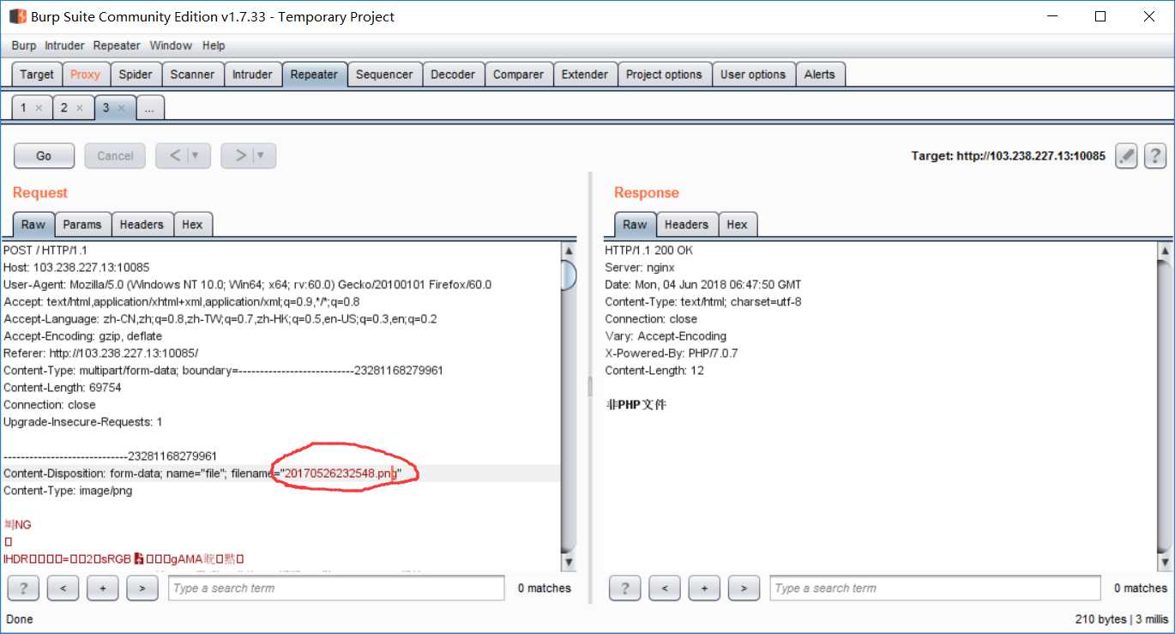
Task: Switch to the Target tab
Action: point(37,75)
